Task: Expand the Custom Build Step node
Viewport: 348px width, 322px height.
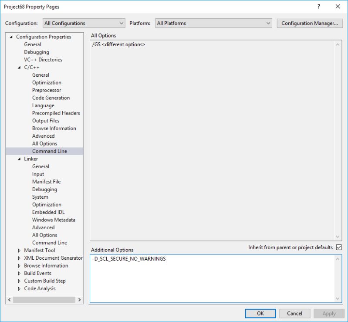Action: pyautogui.click(x=19, y=281)
